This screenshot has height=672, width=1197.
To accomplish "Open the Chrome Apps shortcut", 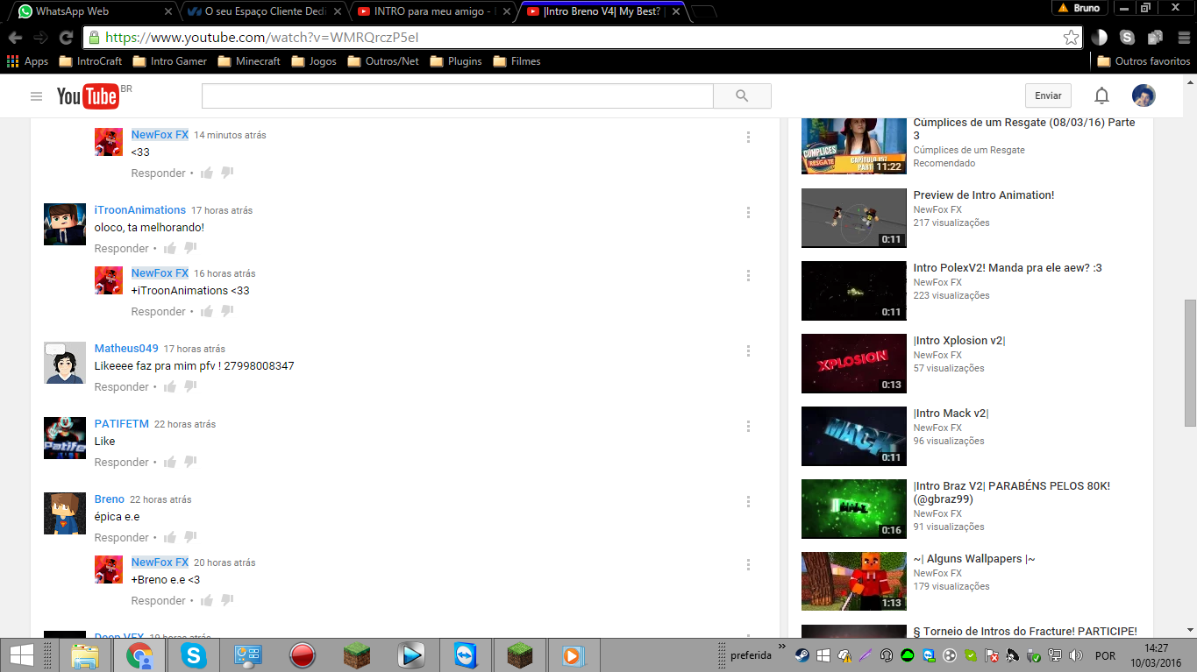I will click(27, 61).
